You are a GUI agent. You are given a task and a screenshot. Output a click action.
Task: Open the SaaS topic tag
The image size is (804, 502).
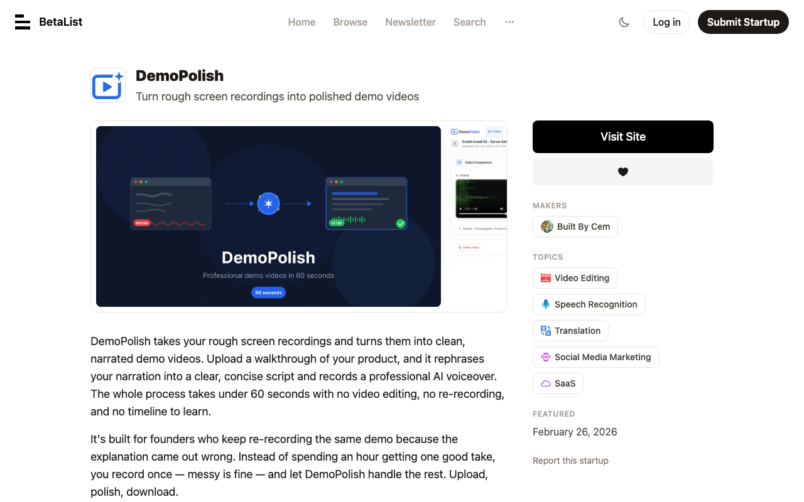pos(558,383)
